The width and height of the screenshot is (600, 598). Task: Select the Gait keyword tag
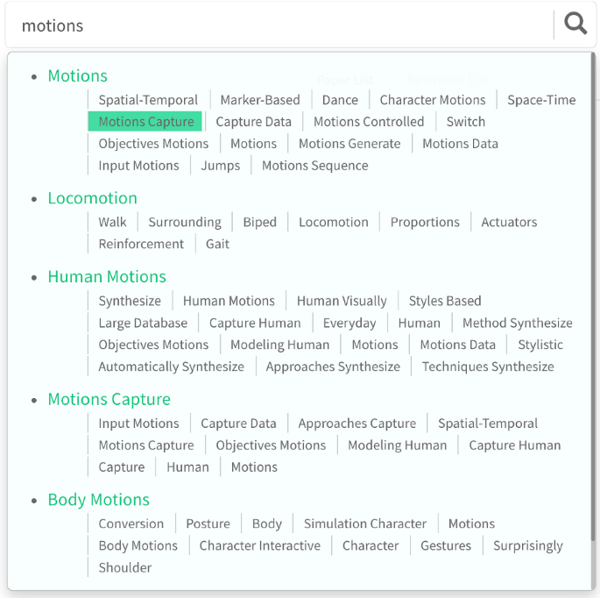pyautogui.click(x=217, y=244)
